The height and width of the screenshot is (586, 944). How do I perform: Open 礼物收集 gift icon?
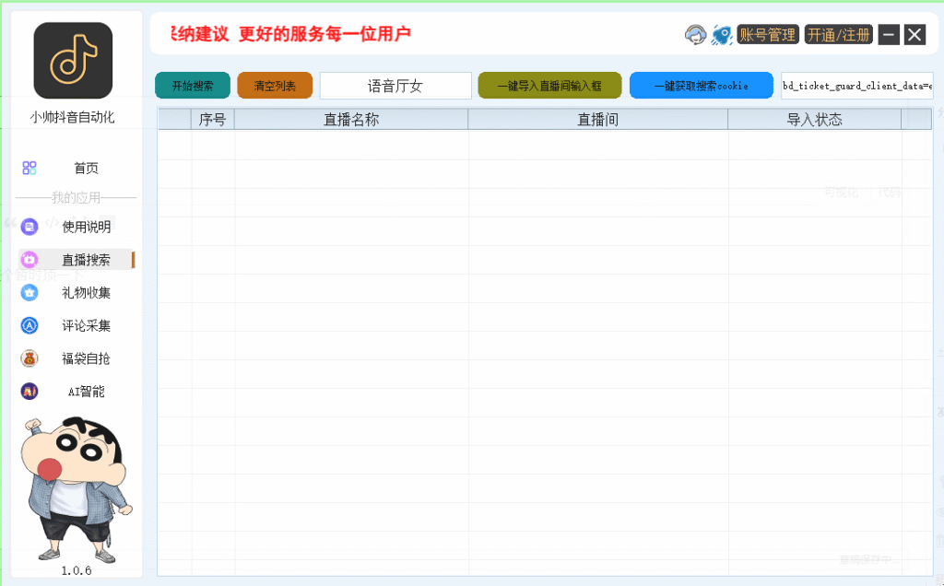29,293
